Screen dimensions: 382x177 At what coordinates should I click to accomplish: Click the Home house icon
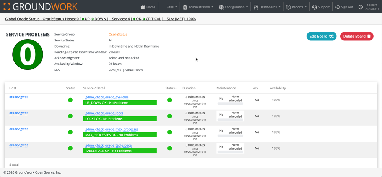coord(143,7)
